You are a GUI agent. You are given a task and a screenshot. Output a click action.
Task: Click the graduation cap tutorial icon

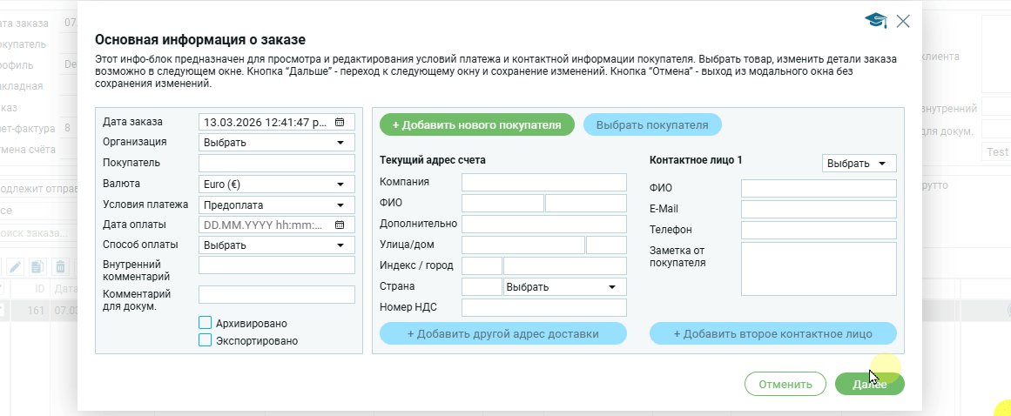click(875, 20)
